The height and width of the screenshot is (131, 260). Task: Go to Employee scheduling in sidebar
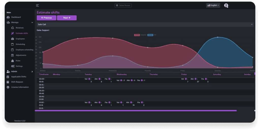click(24, 50)
